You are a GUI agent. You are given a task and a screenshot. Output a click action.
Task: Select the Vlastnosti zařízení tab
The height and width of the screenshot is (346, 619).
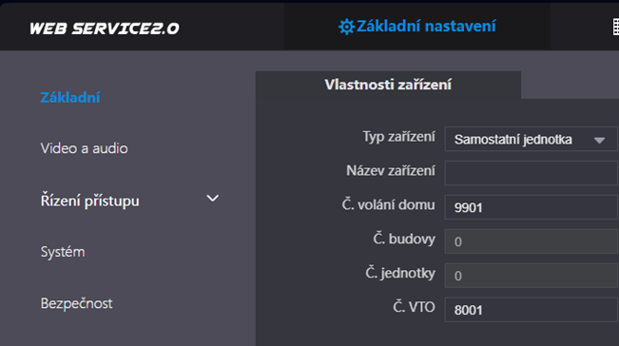click(x=388, y=85)
